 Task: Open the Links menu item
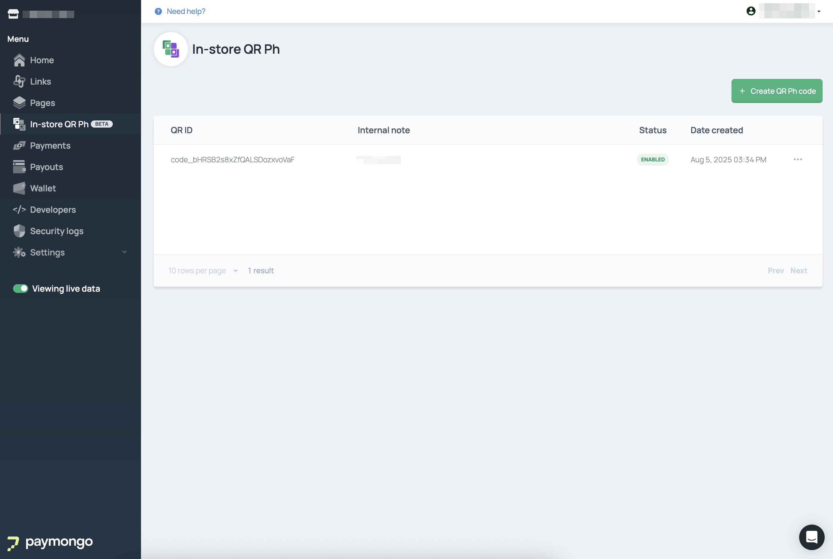point(71,82)
